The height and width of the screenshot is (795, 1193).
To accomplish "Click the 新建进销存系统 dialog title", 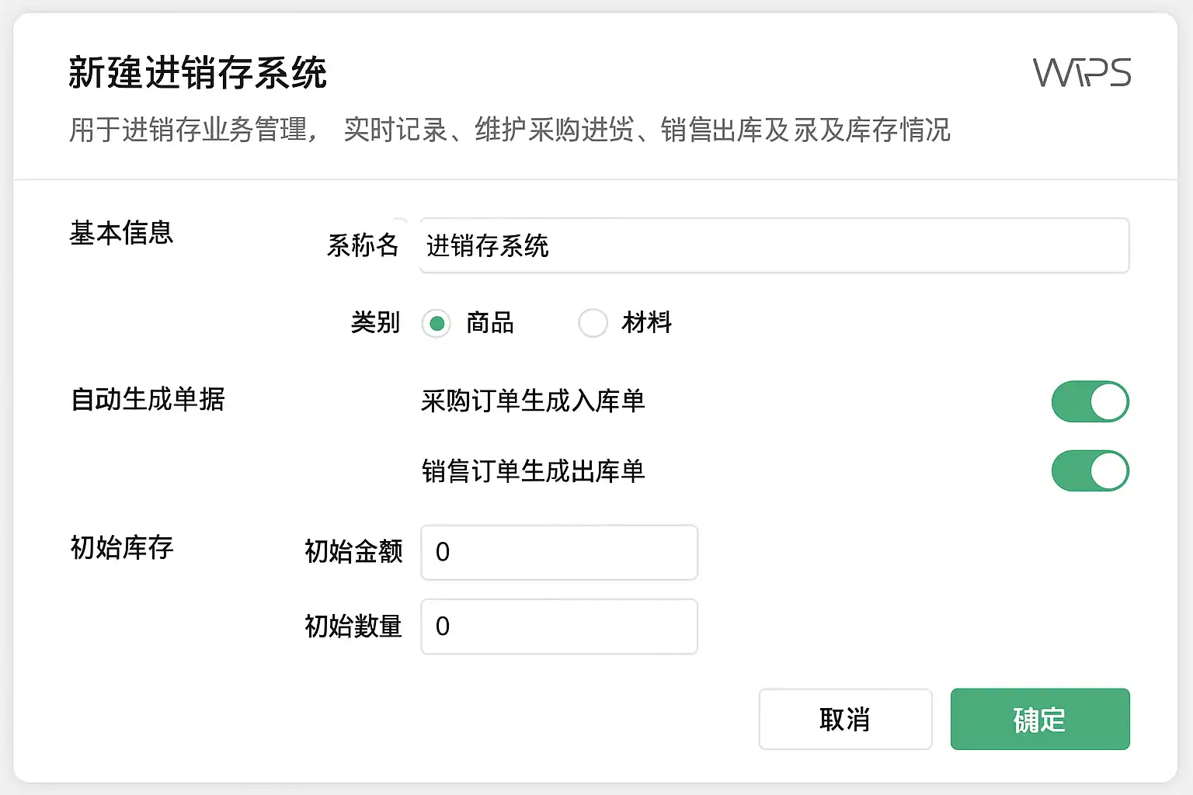I will (198, 74).
